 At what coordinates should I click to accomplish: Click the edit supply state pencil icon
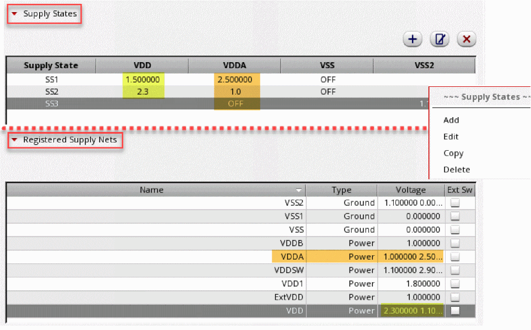pos(439,39)
